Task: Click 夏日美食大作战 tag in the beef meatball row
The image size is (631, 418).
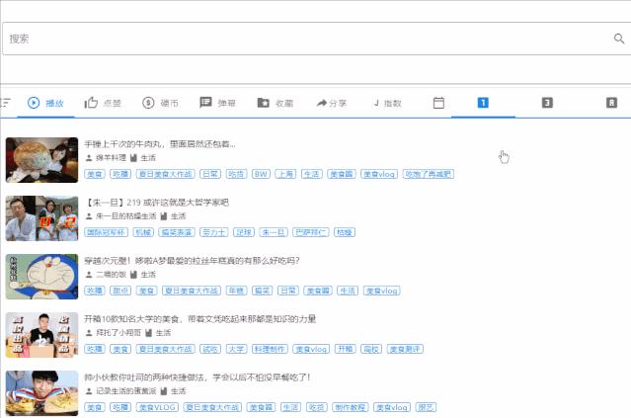Action: [x=165, y=174]
